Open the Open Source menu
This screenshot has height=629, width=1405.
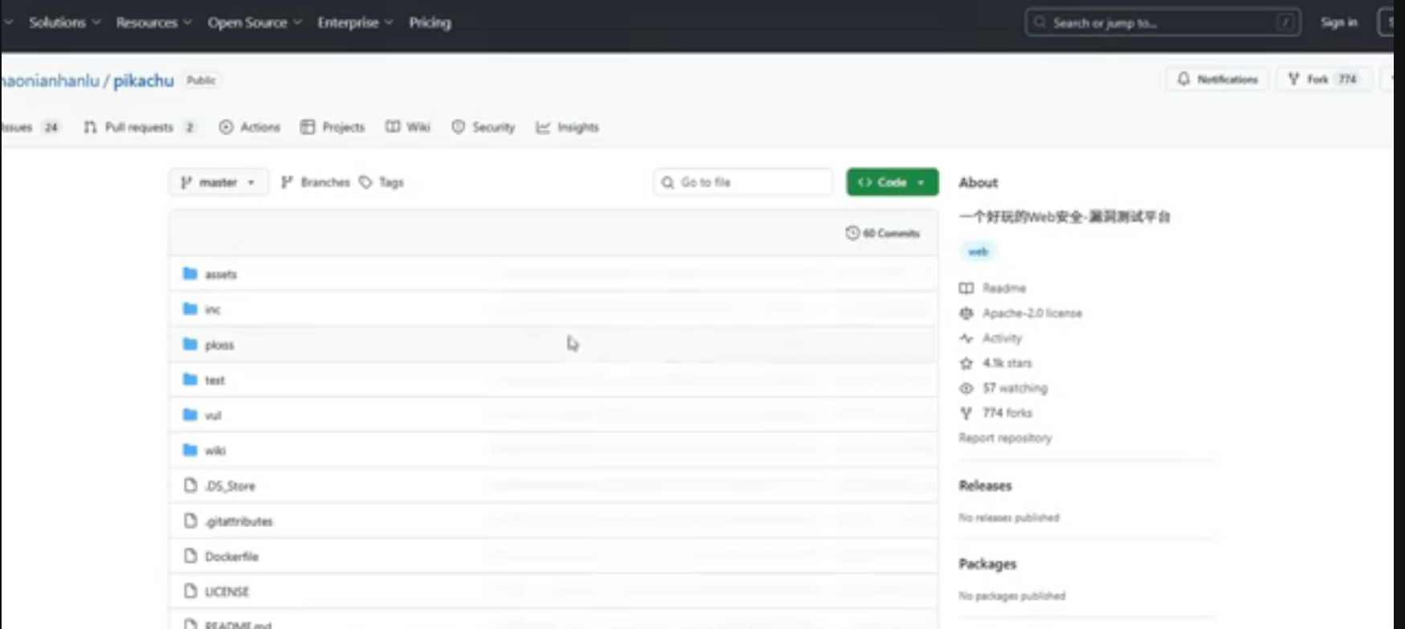[x=254, y=22]
